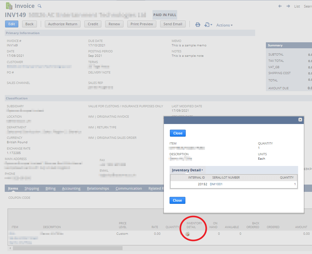Open Print Preview for the invoice

click(x=142, y=24)
